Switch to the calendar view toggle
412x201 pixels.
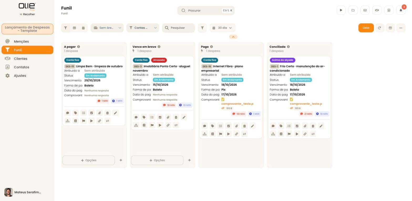(83, 28)
